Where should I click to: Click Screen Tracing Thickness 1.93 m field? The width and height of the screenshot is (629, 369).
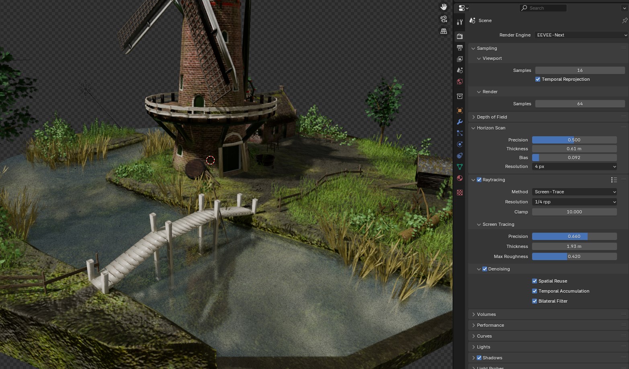574,246
